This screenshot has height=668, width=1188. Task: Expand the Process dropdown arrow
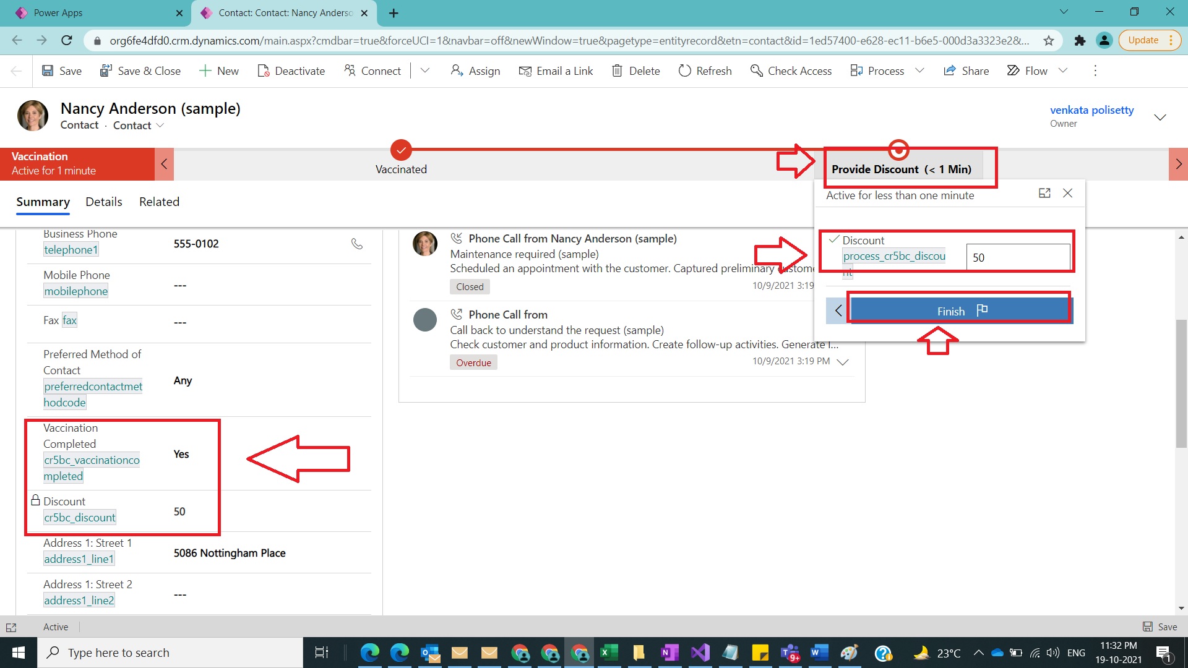(919, 71)
